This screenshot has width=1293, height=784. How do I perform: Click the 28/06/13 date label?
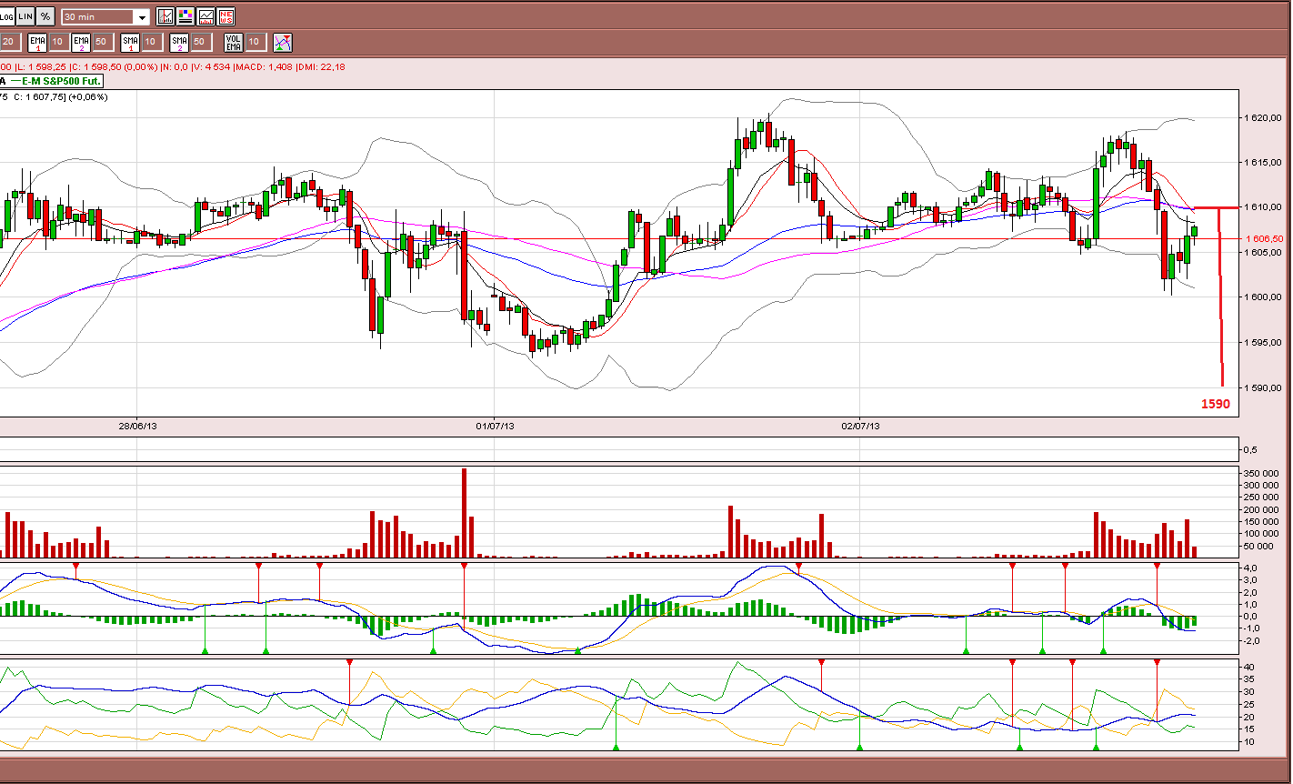[x=138, y=426]
